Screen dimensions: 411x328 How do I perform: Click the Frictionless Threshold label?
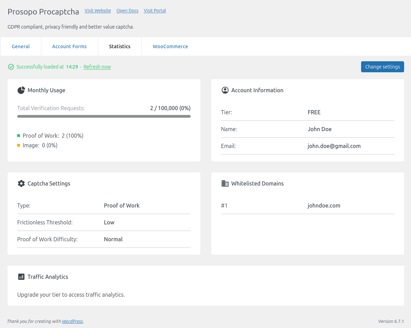[x=45, y=222]
